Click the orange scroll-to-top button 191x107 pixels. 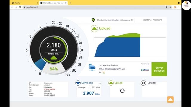coord(170,100)
